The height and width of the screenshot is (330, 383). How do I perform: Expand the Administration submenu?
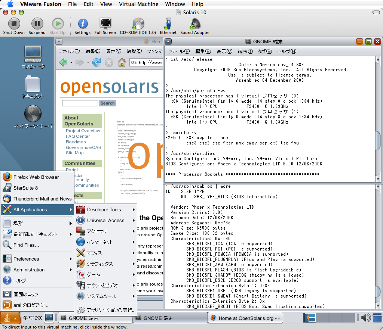coord(37,270)
